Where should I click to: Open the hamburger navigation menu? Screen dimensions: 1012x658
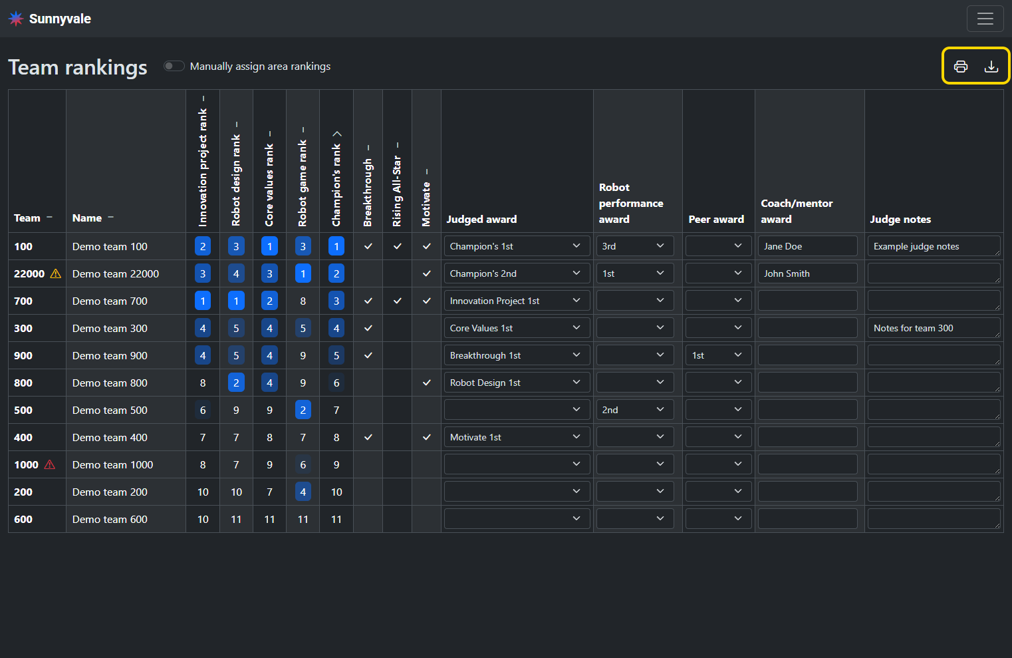pos(985,19)
